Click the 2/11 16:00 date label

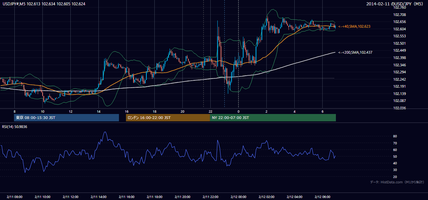[127, 197]
